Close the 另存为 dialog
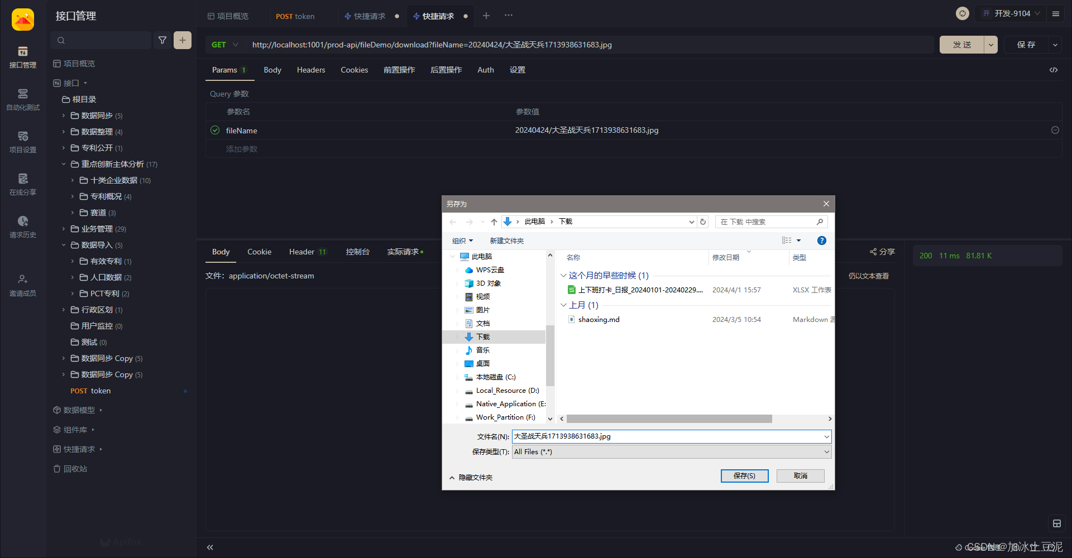This screenshot has height=558, width=1072. click(826, 204)
